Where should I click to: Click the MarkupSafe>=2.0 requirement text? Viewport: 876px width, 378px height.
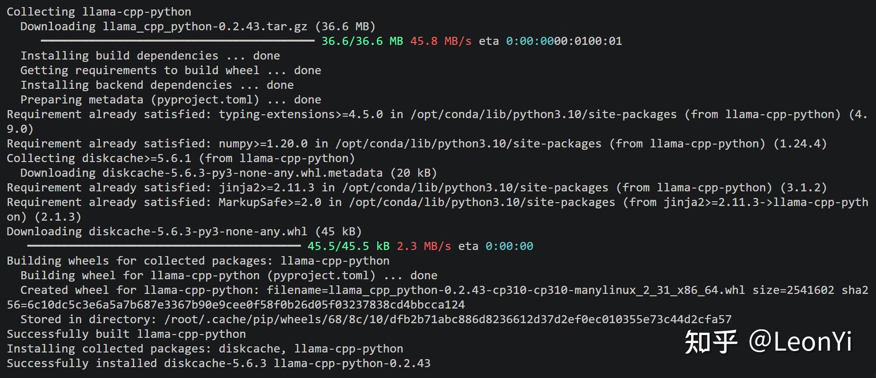pos(269,202)
